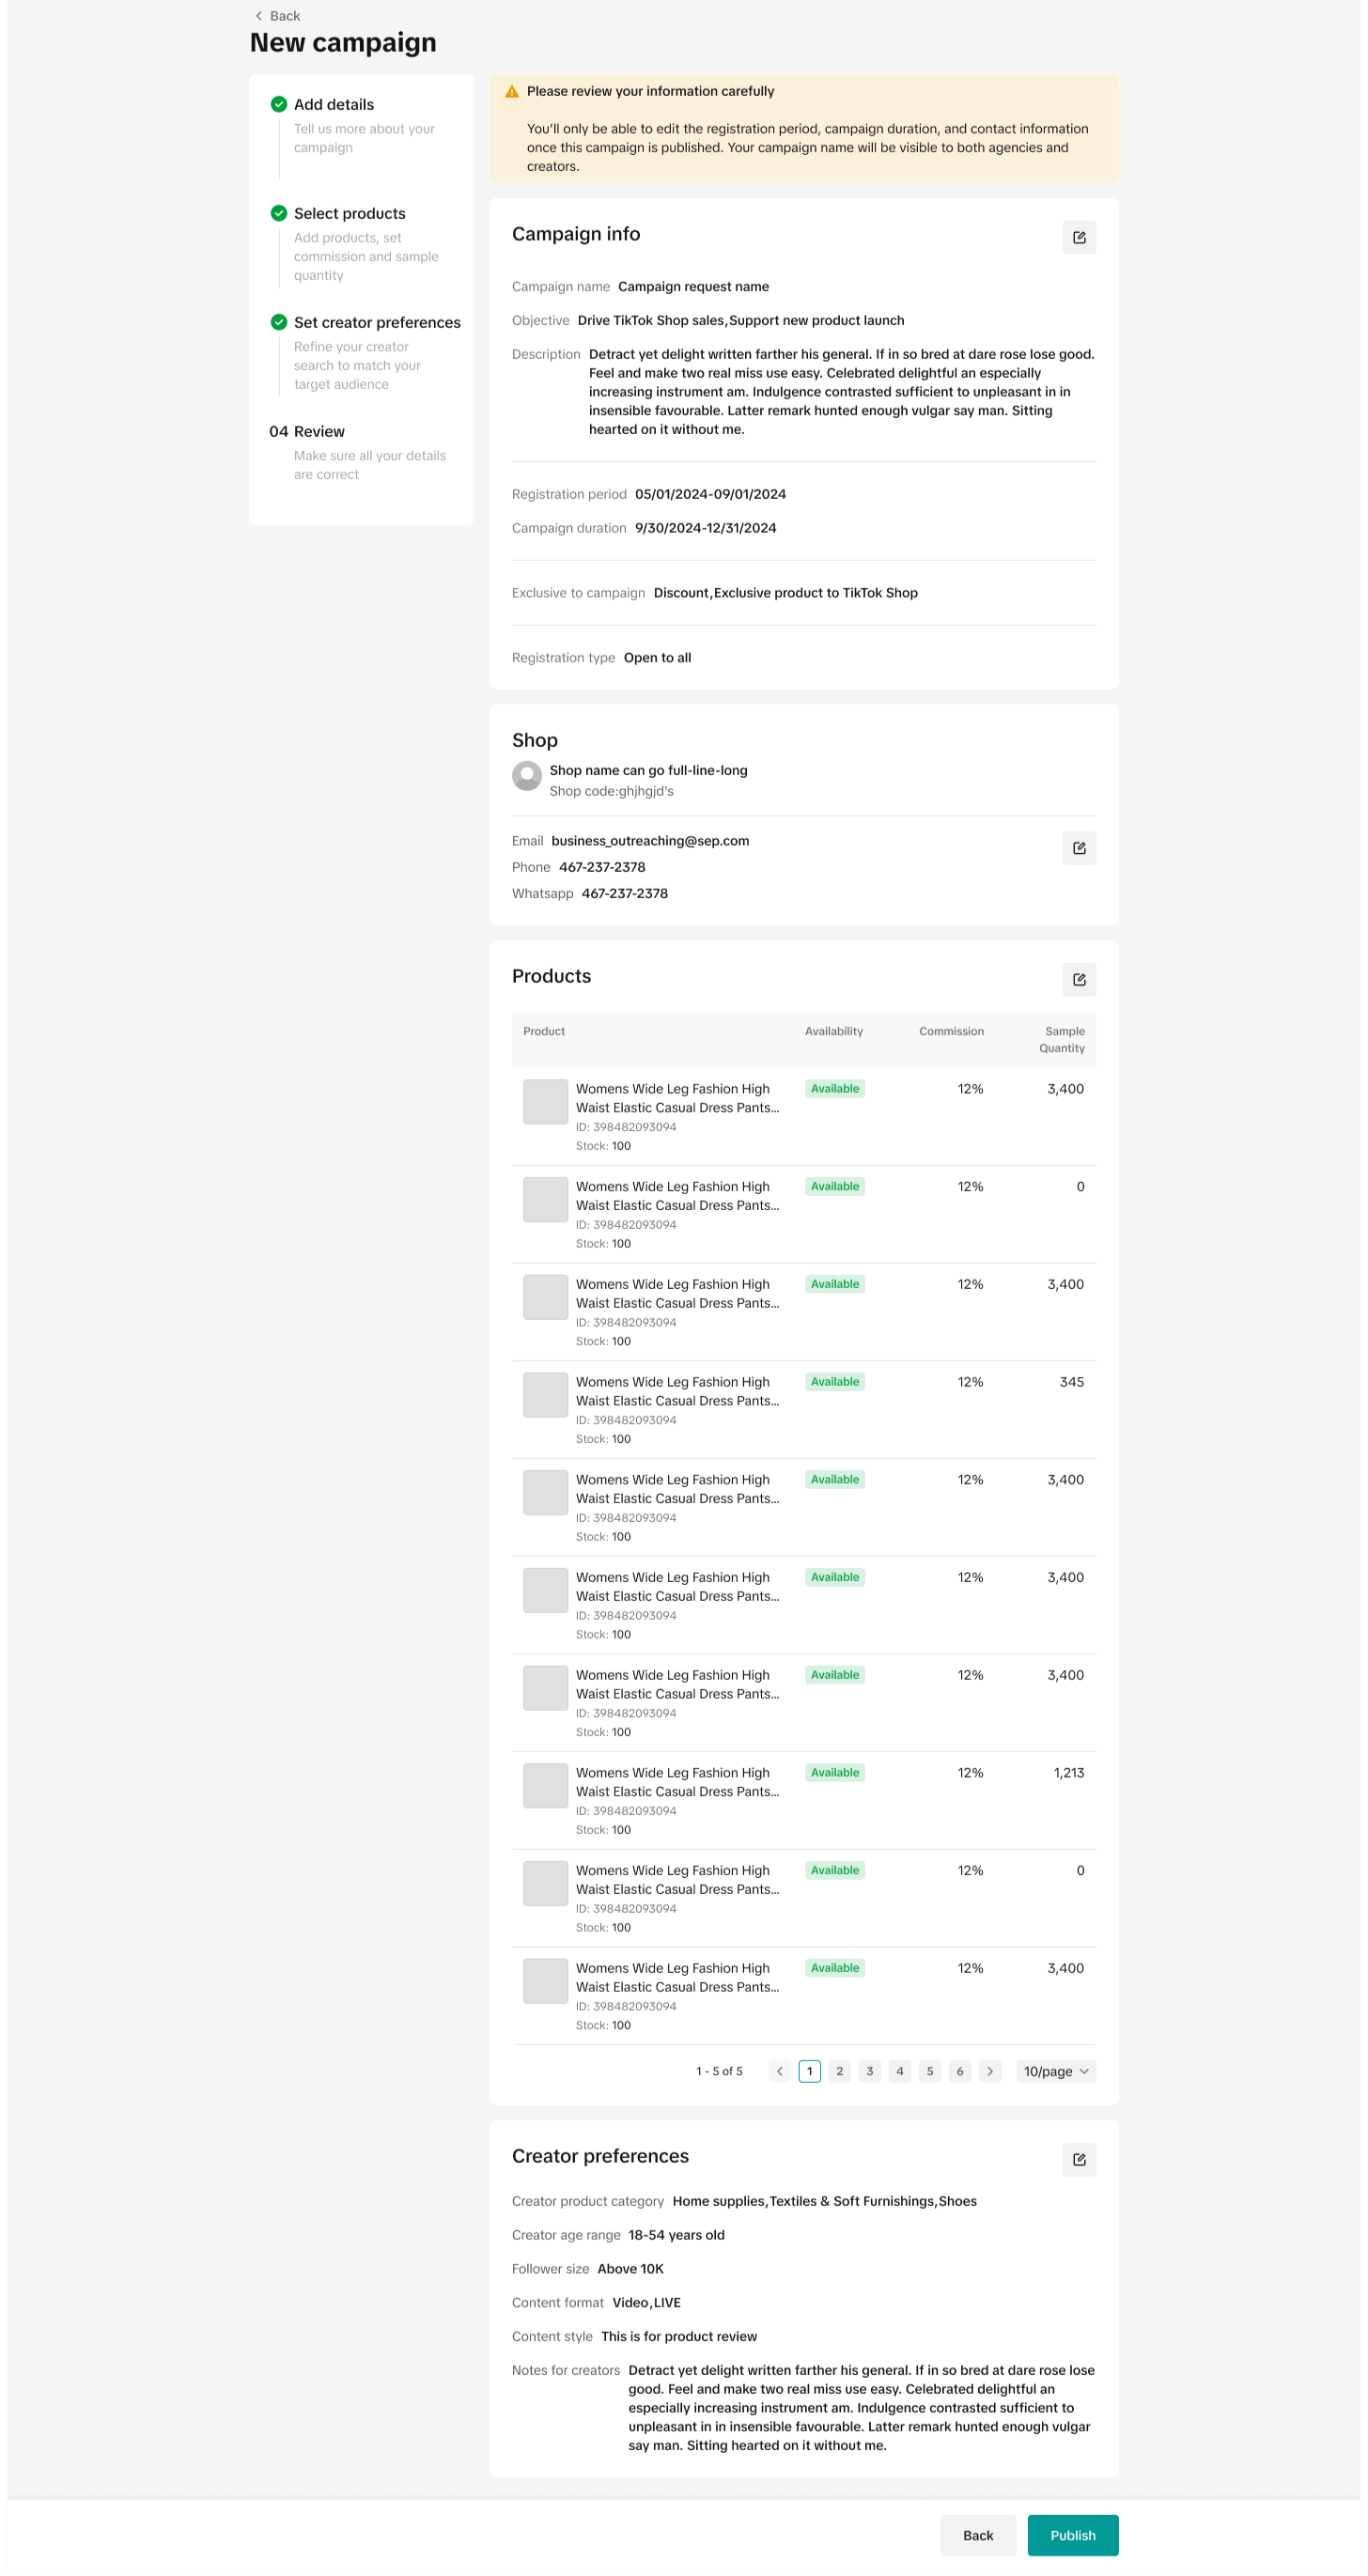This screenshot has height=2576, width=1368.
Task: Click the Add details completed checkmark
Action: point(279,104)
